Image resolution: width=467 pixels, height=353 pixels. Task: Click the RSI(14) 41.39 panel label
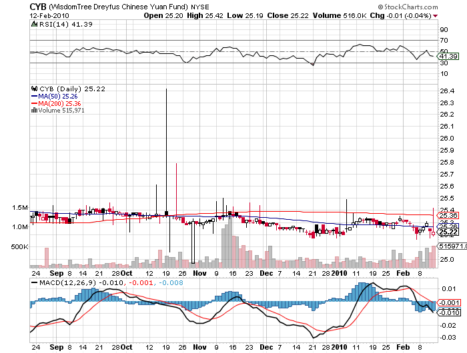point(66,24)
